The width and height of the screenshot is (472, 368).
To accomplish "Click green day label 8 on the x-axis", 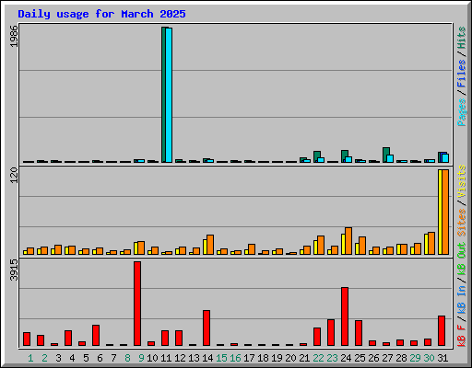I will click(127, 358).
